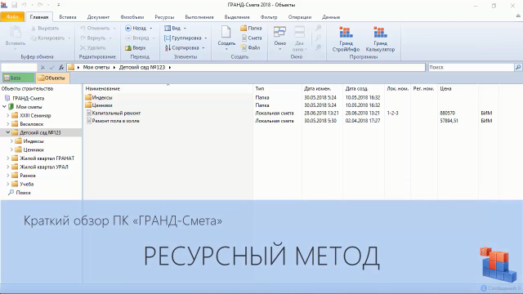
Task: Click the Вырезать cut button
Action: pos(45,29)
